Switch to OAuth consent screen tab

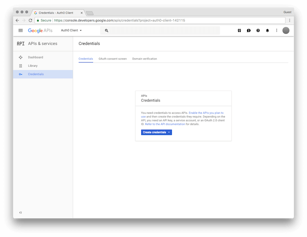pyautogui.click(x=113, y=59)
